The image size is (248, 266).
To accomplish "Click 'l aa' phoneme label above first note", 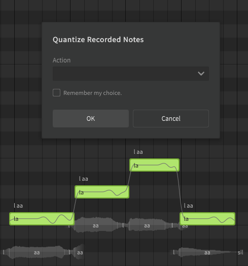I will [18, 206].
